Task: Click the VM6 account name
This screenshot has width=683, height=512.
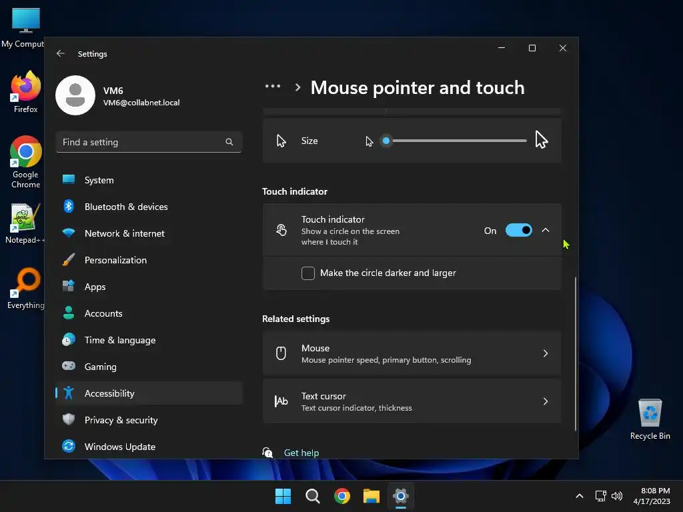Action: (x=113, y=91)
